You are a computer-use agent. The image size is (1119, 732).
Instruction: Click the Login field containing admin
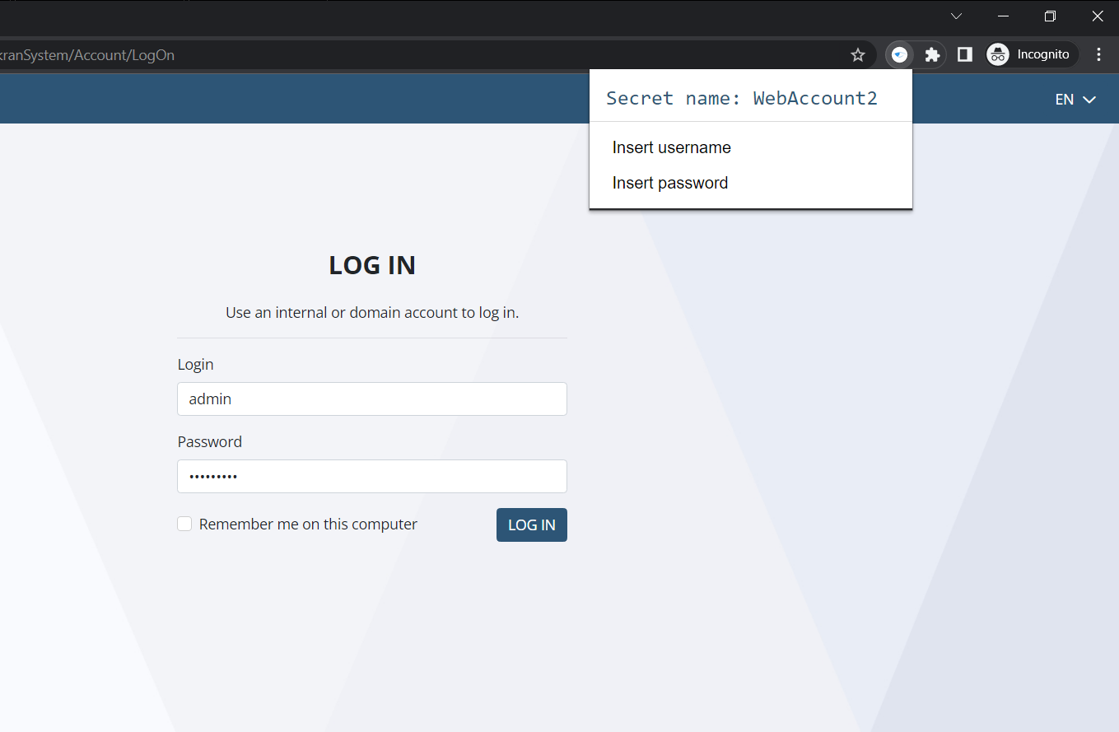[371, 399]
